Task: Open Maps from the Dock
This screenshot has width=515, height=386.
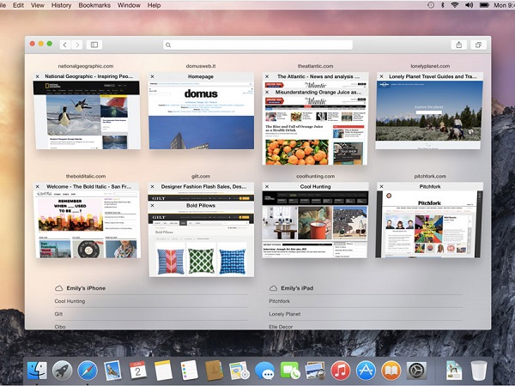Action: (x=239, y=371)
